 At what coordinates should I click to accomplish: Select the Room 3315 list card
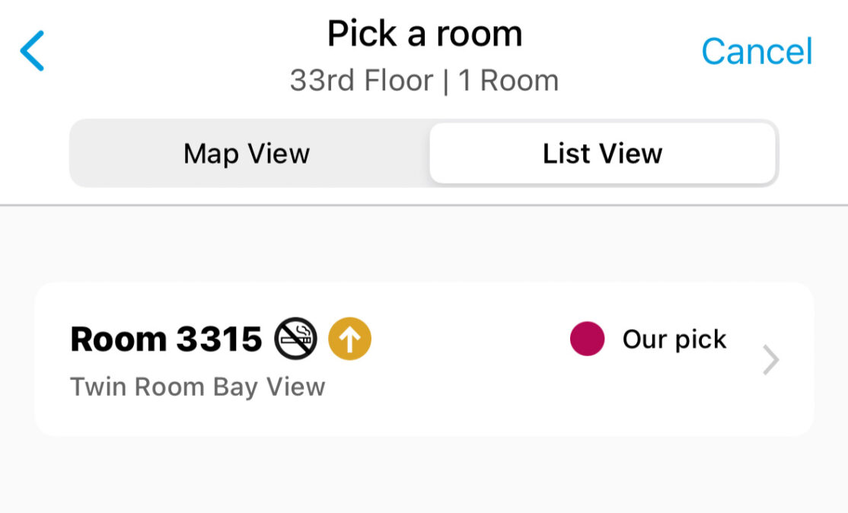(424, 359)
